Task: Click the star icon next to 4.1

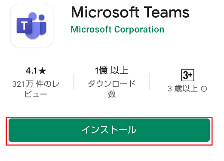Action: click(x=43, y=71)
